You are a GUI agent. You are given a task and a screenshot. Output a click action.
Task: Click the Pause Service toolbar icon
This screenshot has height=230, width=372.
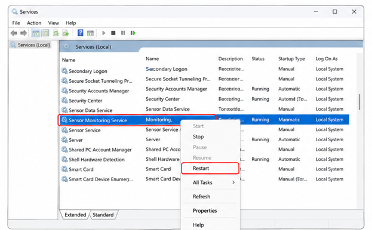[123, 33]
